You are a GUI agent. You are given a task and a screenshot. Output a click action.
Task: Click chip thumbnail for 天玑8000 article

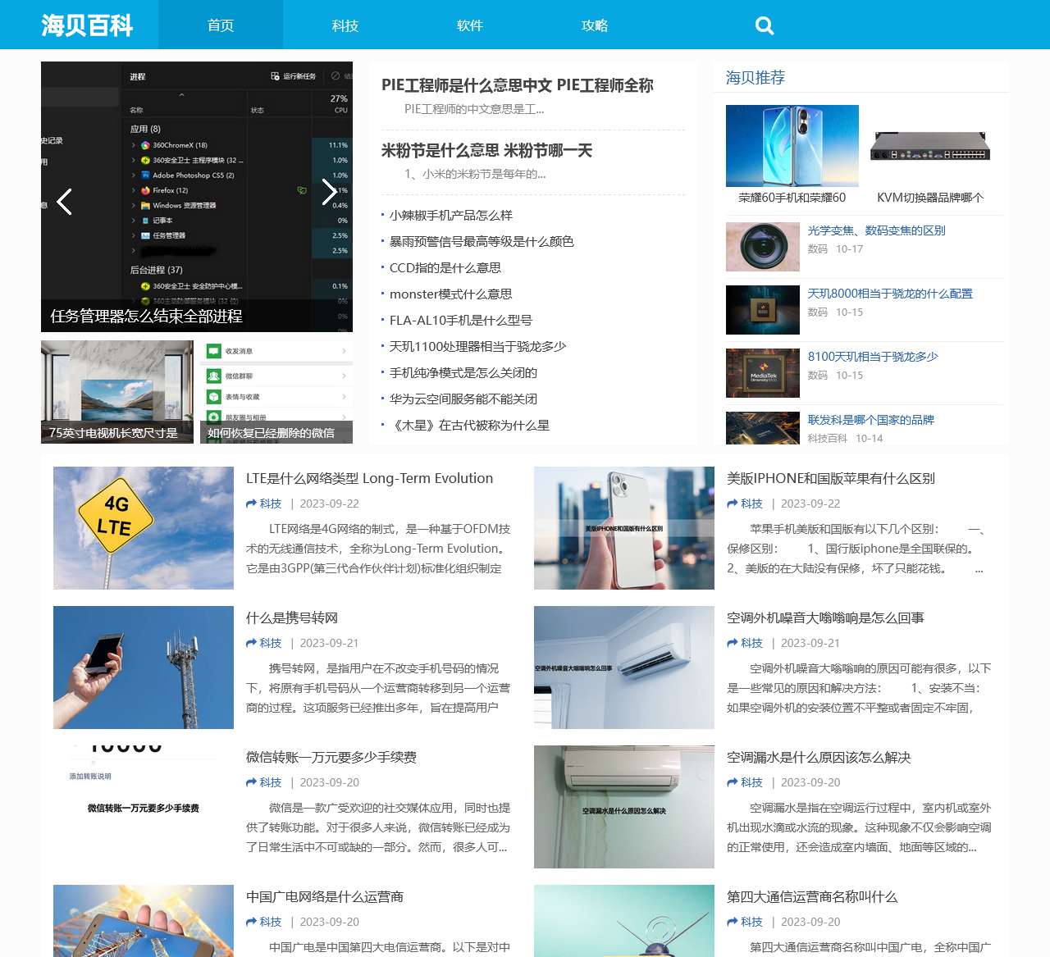click(x=763, y=310)
